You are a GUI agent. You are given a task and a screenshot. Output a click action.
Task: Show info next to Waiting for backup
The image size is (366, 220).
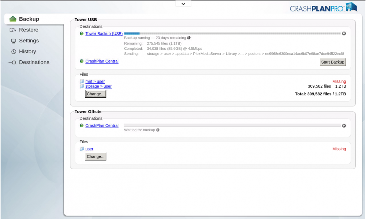click(158, 130)
